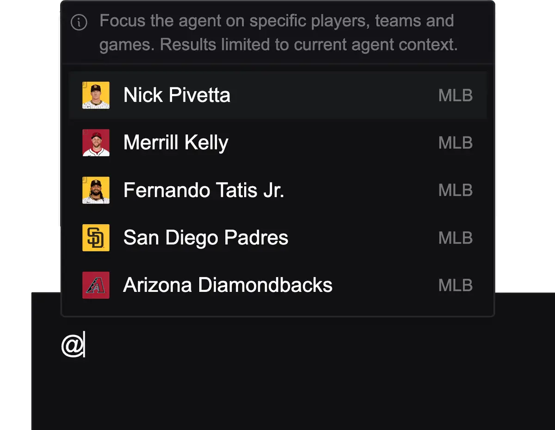Click the MLB tag on Nick Pivetta's row

[455, 95]
